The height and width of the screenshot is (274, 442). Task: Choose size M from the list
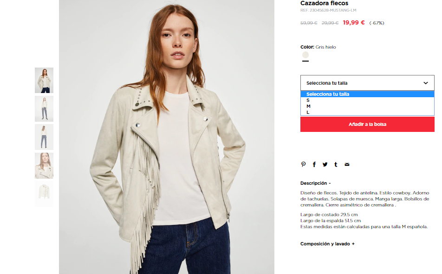(x=367, y=106)
